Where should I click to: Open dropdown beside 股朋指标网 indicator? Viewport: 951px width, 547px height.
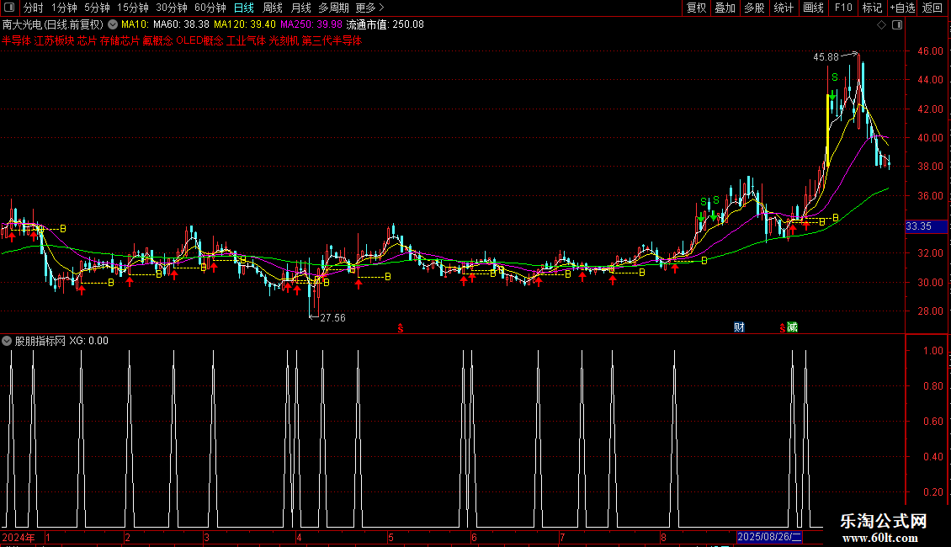pyautogui.click(x=7, y=341)
